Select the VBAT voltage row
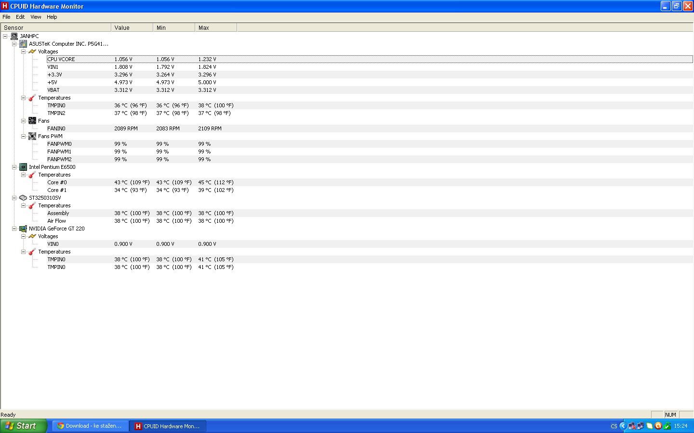This screenshot has width=694, height=433. coord(370,90)
